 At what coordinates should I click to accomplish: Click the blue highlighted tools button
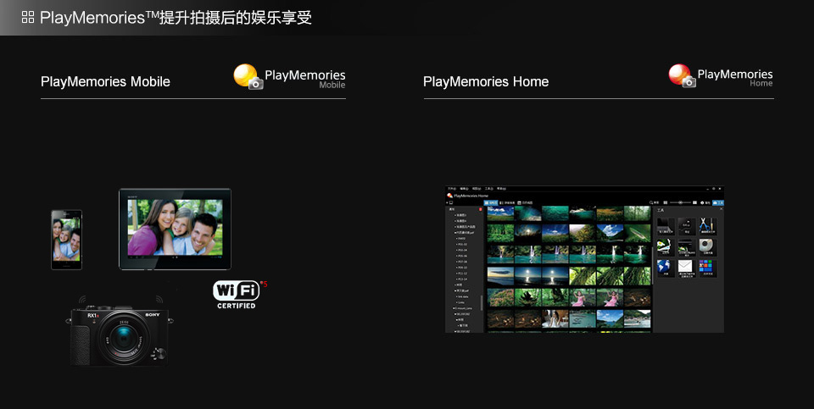[718, 202]
